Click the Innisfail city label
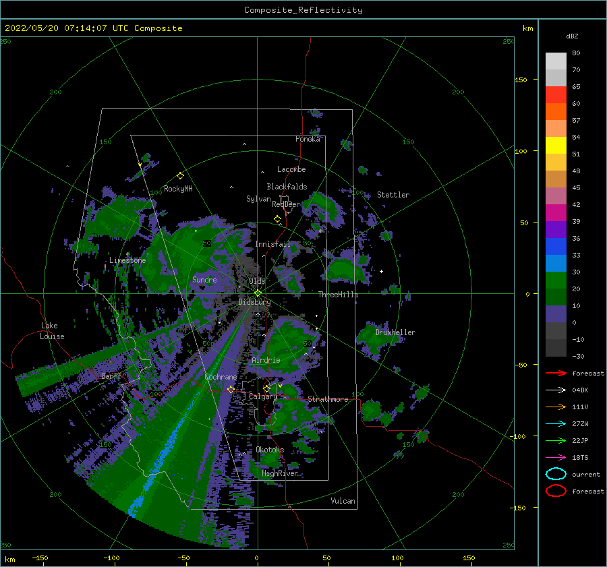The width and height of the screenshot is (607, 567). 272,244
